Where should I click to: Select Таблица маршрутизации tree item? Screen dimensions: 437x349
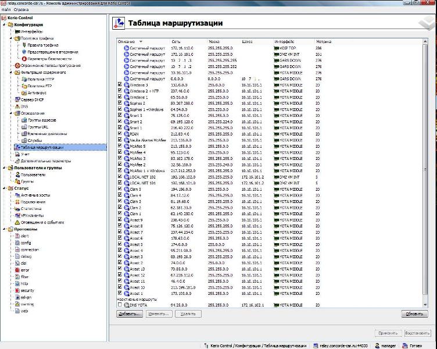60,147
